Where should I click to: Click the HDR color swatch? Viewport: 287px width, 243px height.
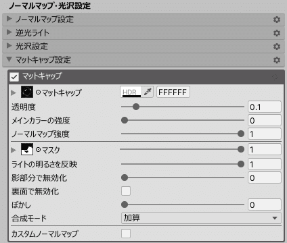click(x=131, y=92)
